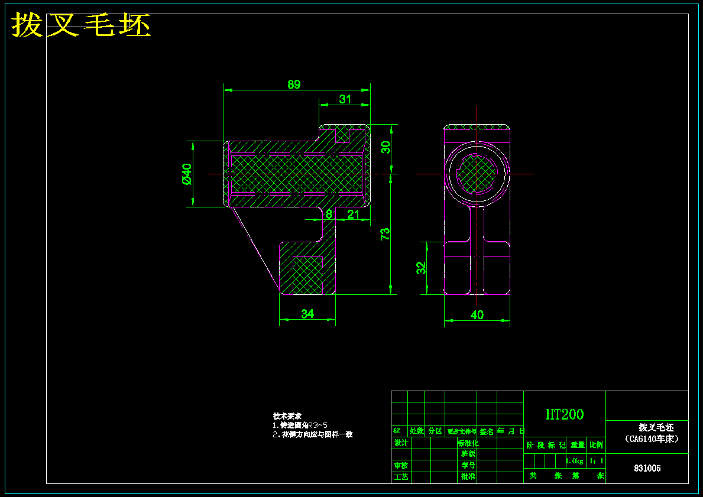The image size is (703, 497).
Task: Click the large yellow 拨叉毛坯 title
Action: pos(80,25)
